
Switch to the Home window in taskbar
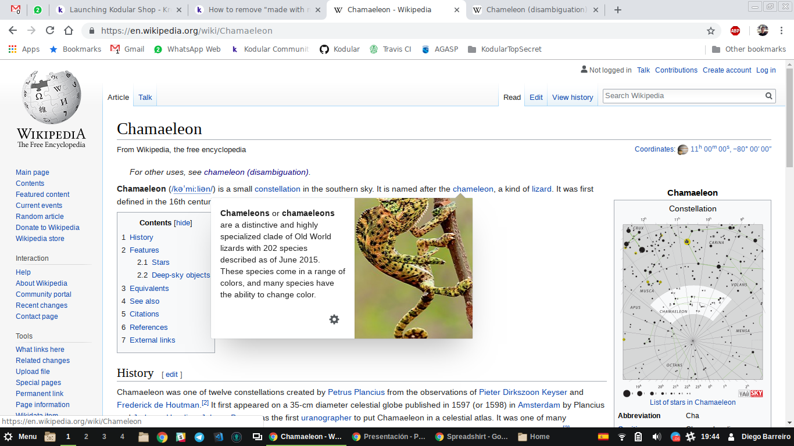tap(534, 437)
